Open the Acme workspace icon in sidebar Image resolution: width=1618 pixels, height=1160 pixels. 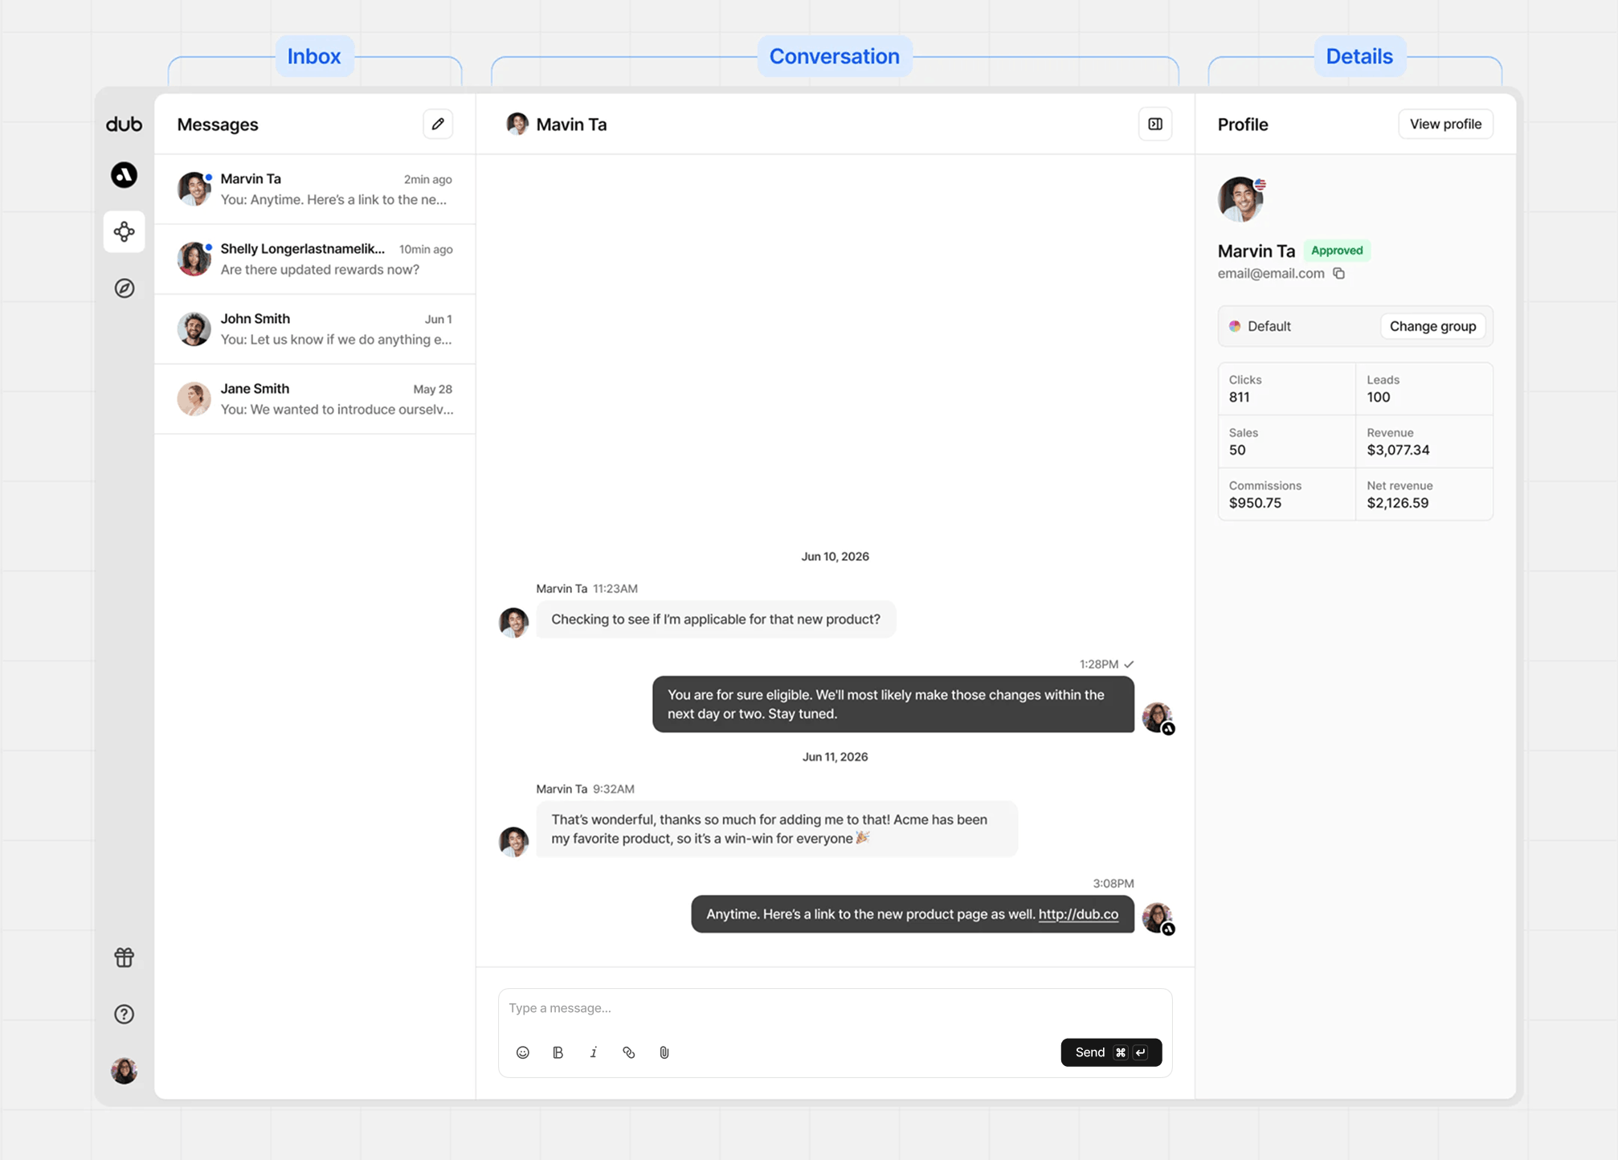124,175
